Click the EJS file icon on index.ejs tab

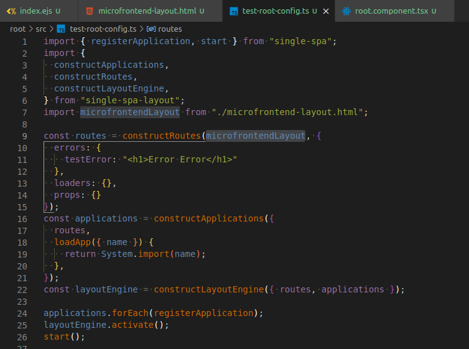pyautogui.click(x=11, y=11)
